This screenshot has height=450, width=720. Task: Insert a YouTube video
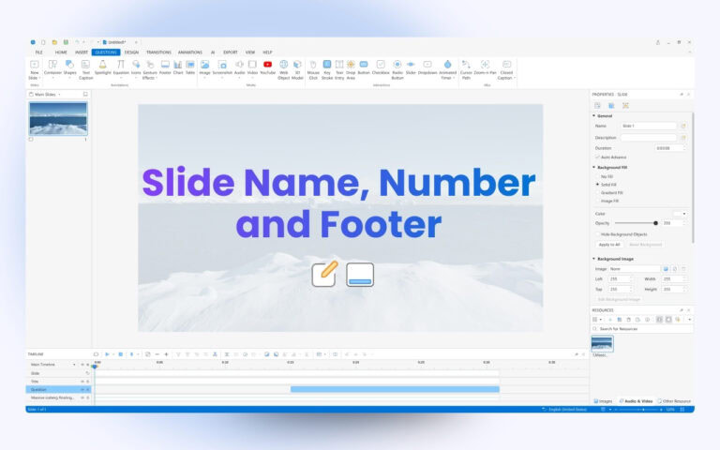268,67
